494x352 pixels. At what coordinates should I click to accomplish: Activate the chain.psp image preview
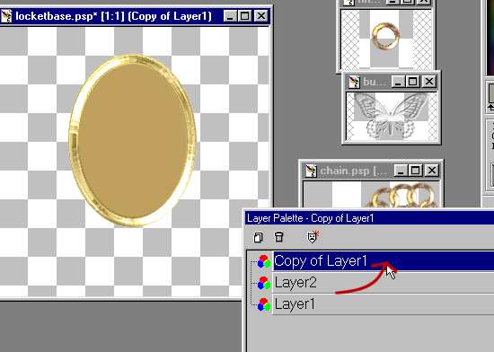371,193
